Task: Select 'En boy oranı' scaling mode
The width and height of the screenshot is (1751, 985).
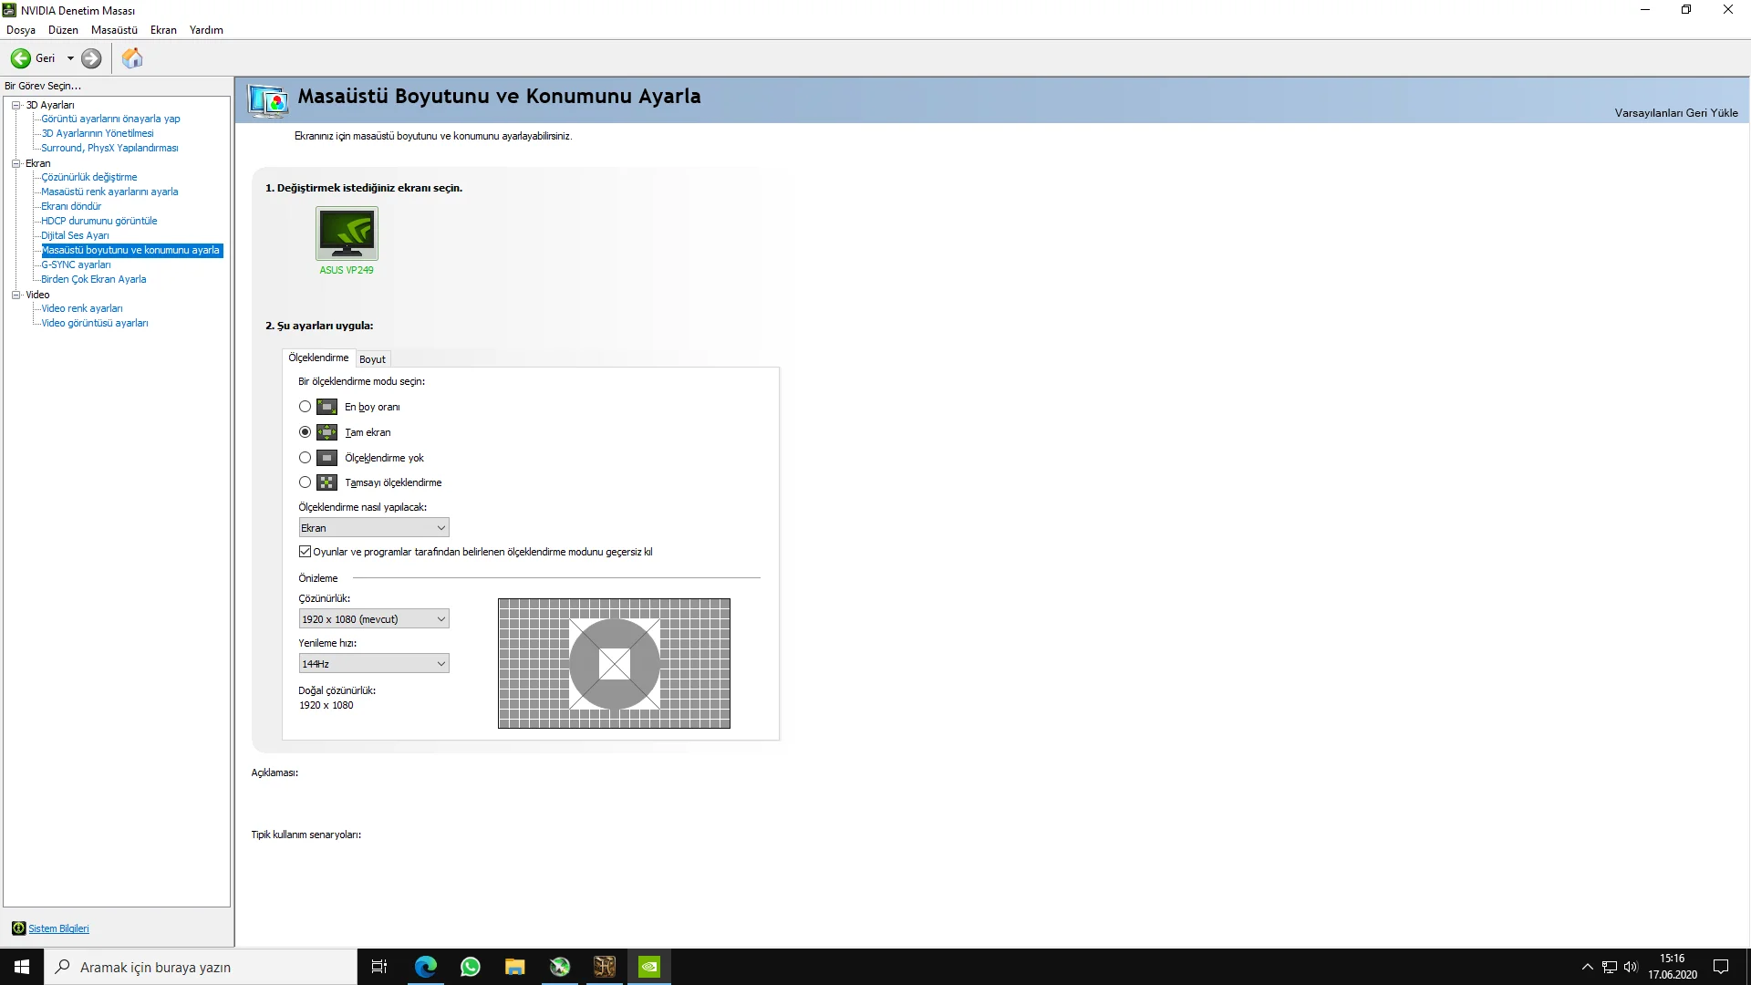Action: tap(305, 407)
